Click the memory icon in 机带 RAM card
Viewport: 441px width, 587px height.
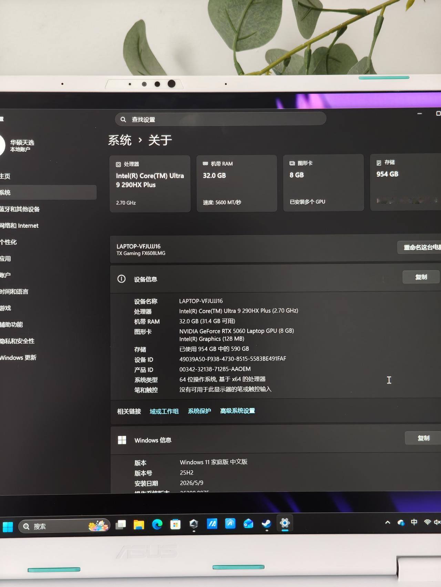(205, 164)
